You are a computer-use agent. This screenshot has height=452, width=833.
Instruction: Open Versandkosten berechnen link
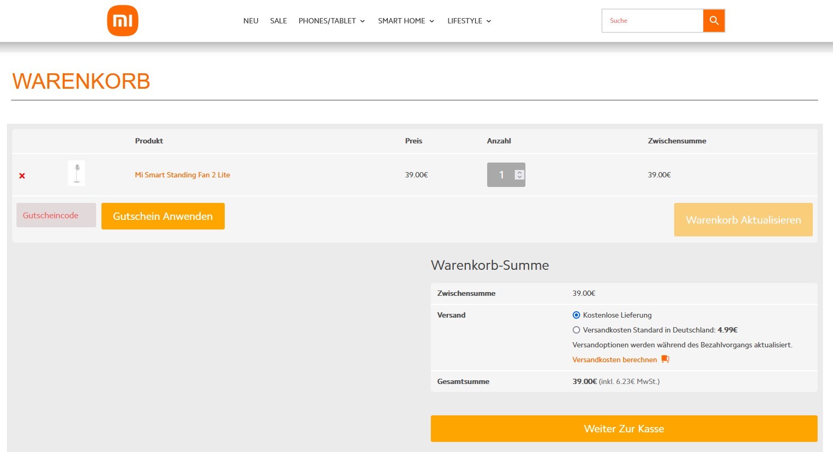click(x=615, y=360)
